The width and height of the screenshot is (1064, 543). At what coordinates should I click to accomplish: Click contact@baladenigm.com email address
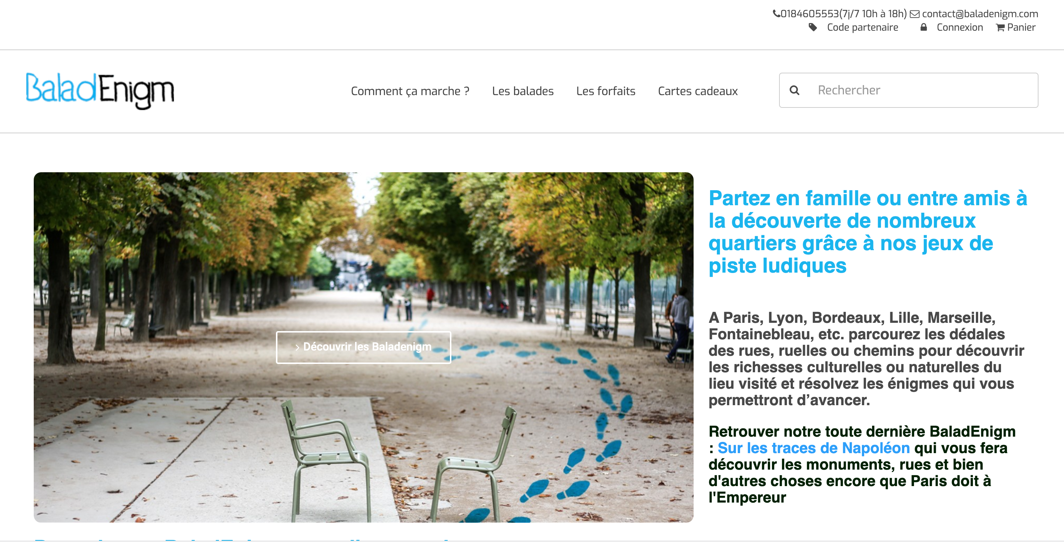point(980,13)
